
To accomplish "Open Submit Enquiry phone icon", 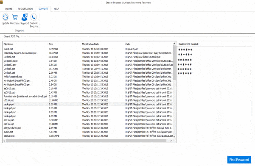I will click(x=34, y=17).
